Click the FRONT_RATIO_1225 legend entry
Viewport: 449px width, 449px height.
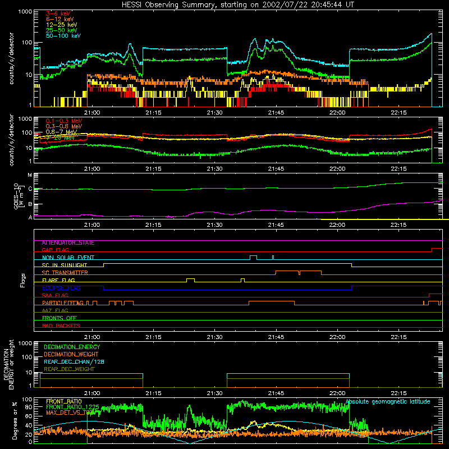coord(73,407)
